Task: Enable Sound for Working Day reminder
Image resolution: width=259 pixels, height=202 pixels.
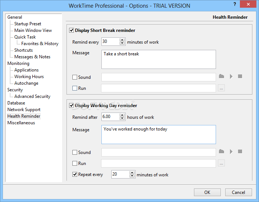Action: (75, 153)
